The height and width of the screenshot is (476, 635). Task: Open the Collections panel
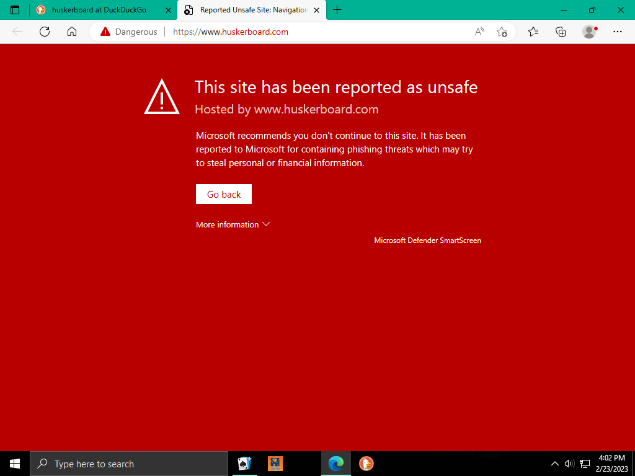click(561, 32)
